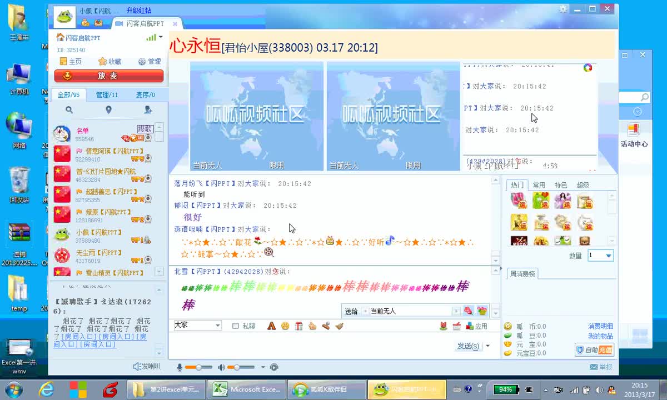Adjust the microphone volume slider
Screen dimensions: 667x400
198,367
